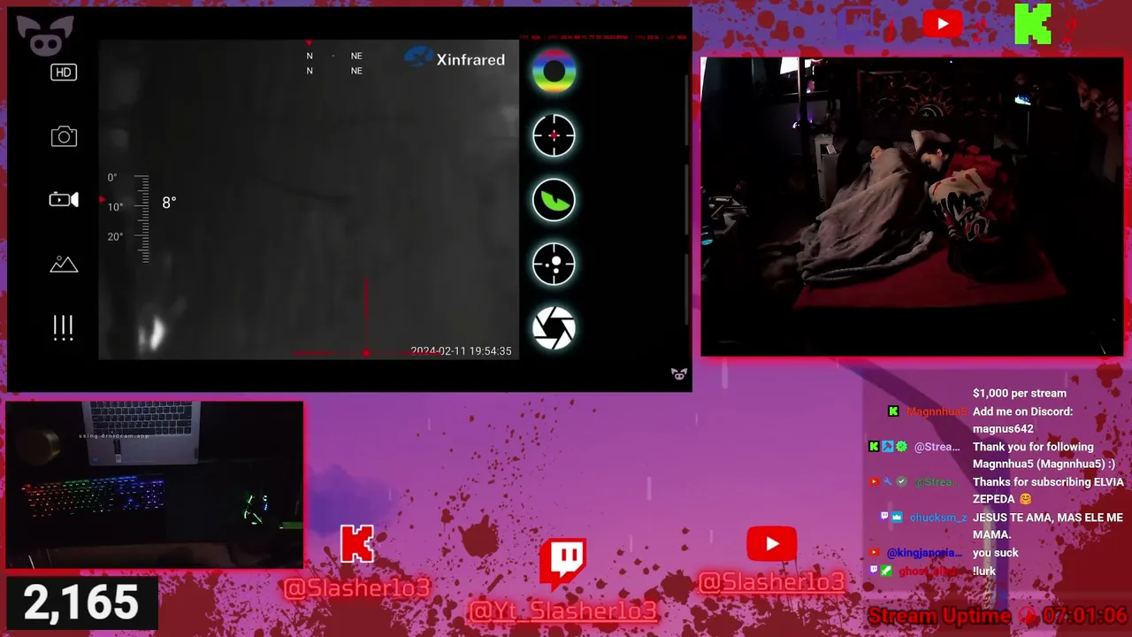
Task: Tap the green leaf mode icon
Action: (x=554, y=200)
